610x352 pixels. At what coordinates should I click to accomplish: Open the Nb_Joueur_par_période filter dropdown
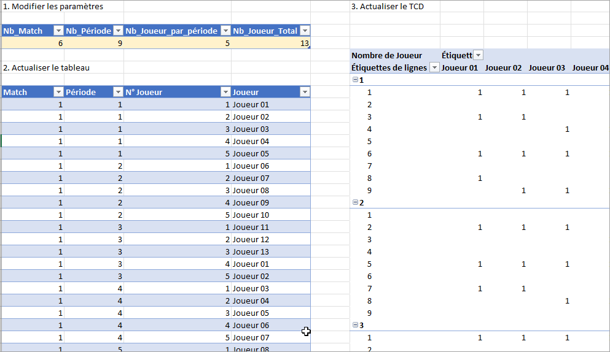coord(225,31)
